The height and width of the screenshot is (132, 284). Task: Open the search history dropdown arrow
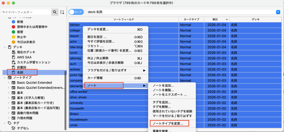tap(278, 12)
